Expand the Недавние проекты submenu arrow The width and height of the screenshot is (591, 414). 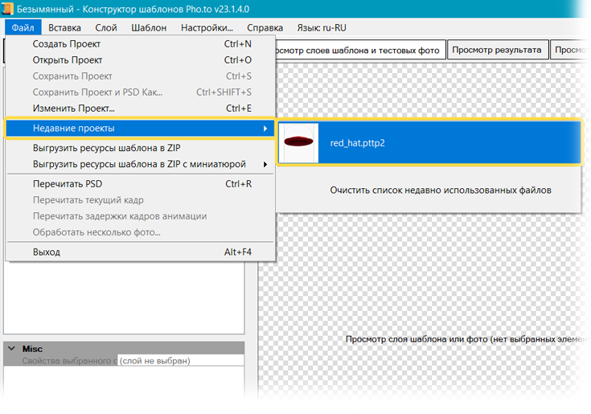265,129
